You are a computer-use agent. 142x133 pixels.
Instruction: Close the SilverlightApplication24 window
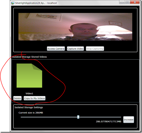point(135,2)
